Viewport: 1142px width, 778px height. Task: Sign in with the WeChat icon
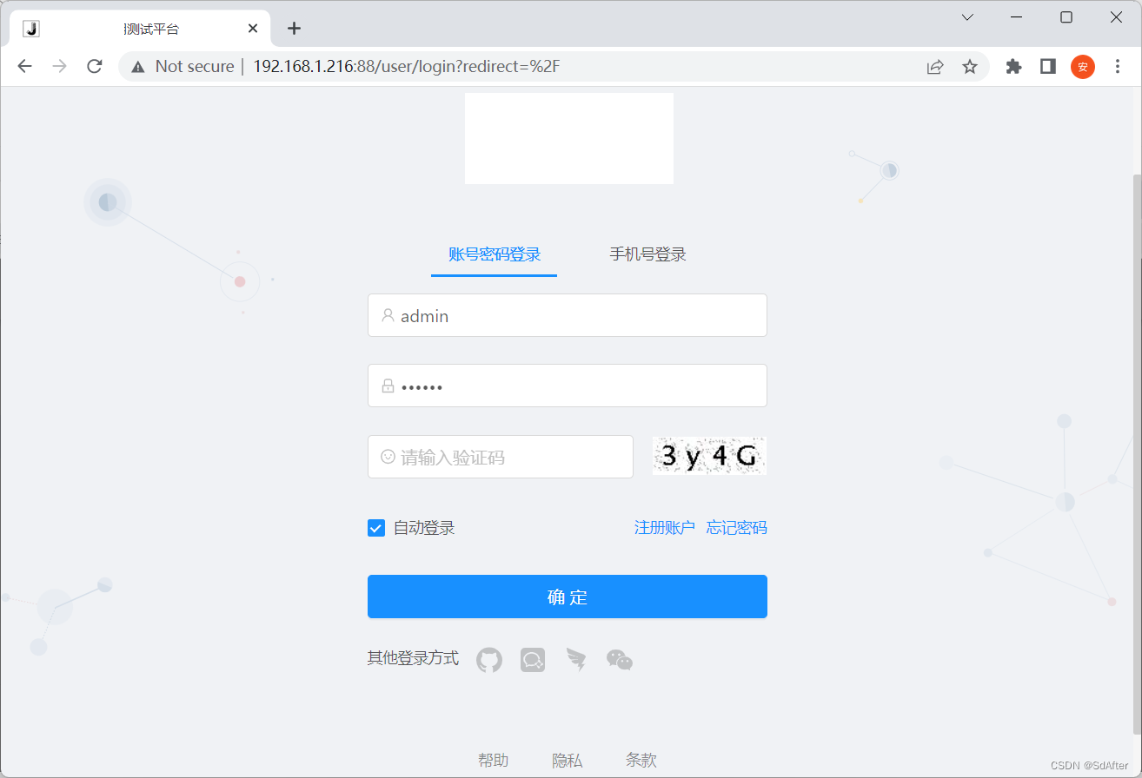(620, 660)
